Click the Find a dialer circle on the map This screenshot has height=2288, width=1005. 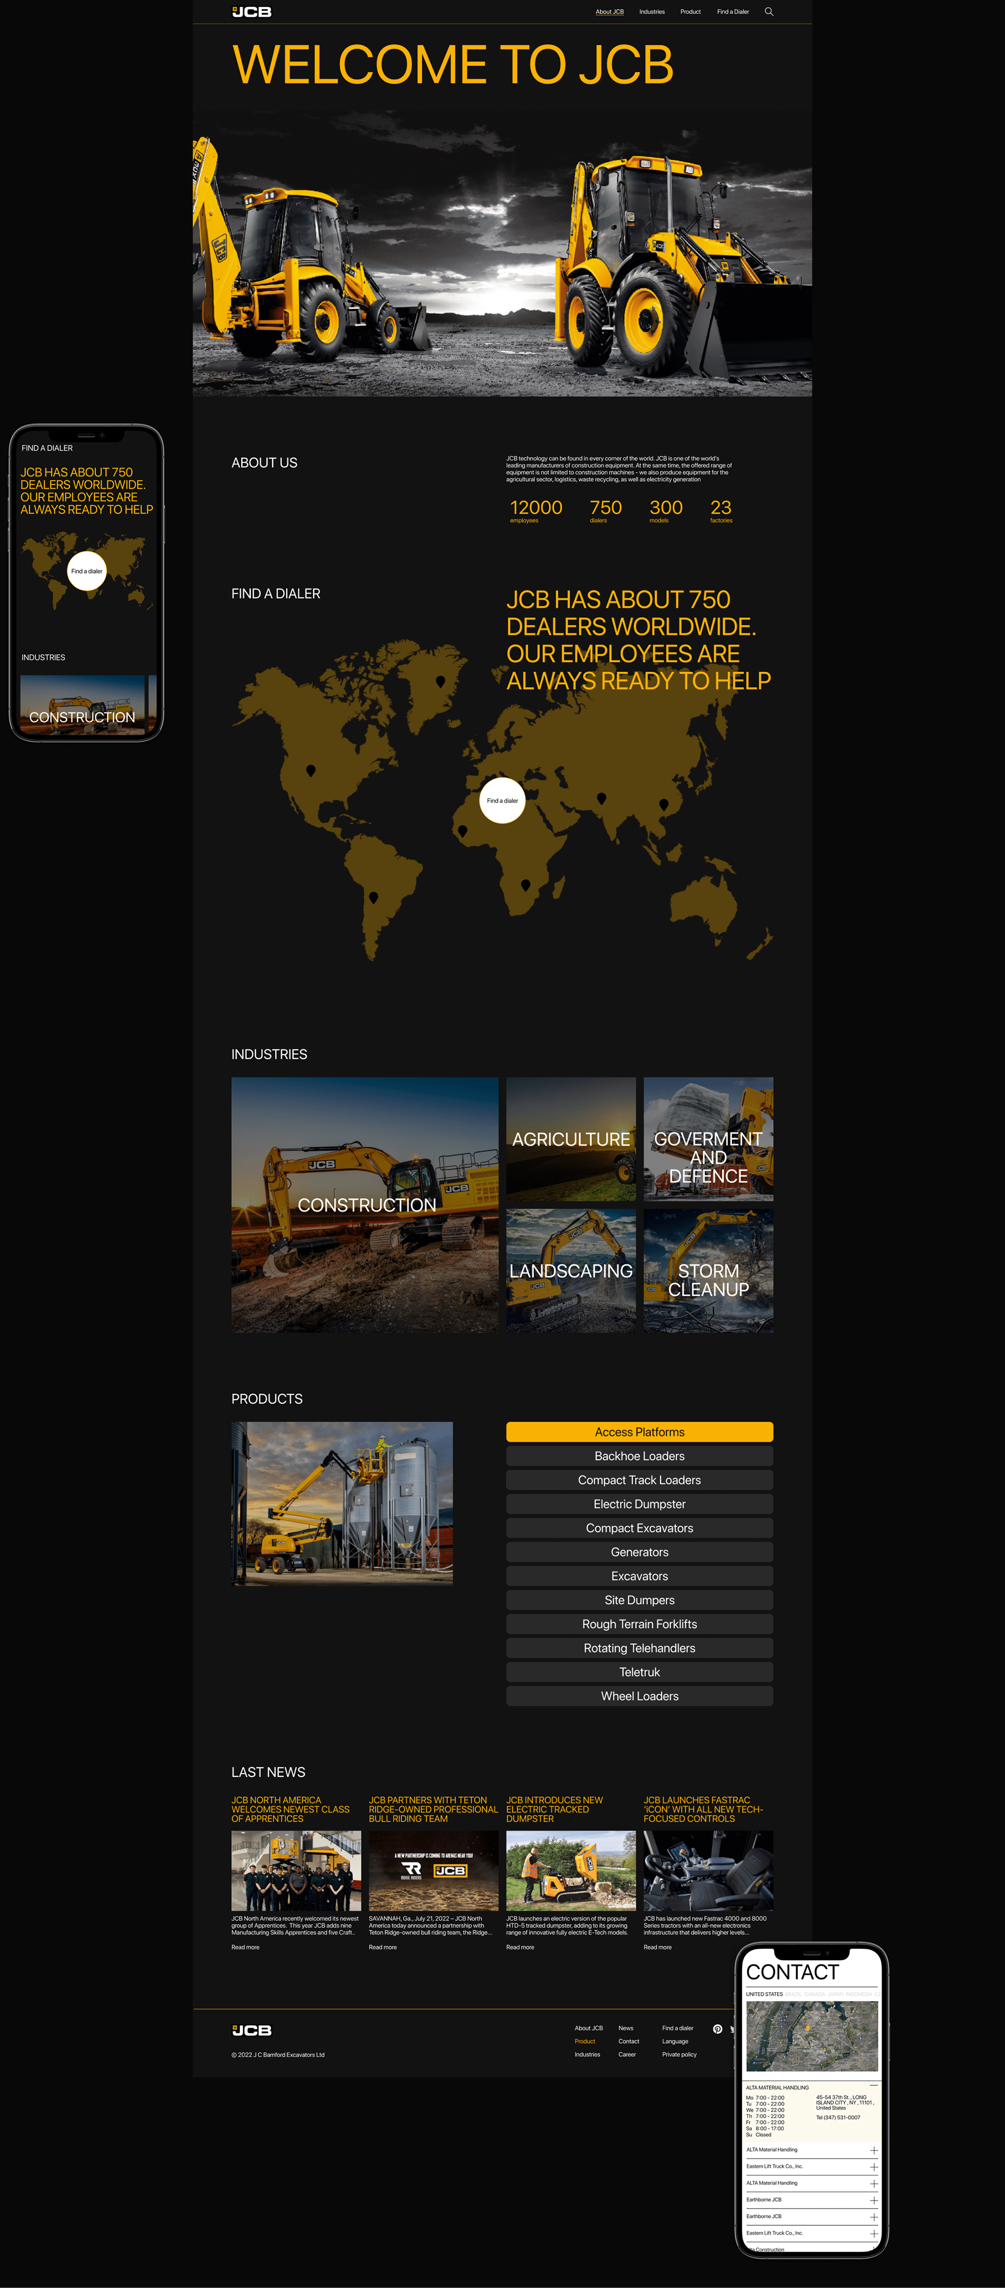504,800
